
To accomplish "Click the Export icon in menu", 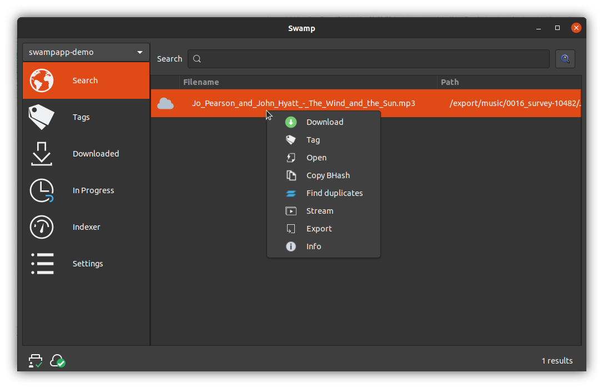I will pyautogui.click(x=291, y=229).
